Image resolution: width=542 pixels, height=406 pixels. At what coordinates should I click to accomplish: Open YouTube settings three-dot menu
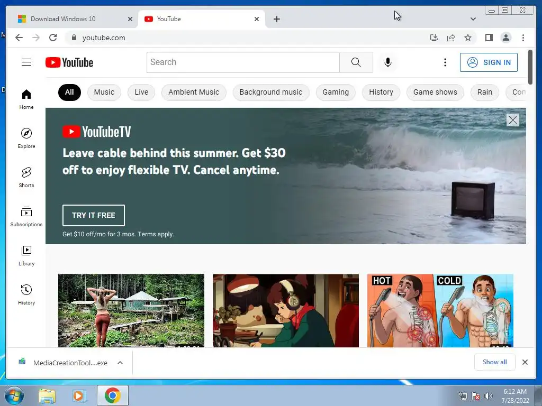coord(445,62)
